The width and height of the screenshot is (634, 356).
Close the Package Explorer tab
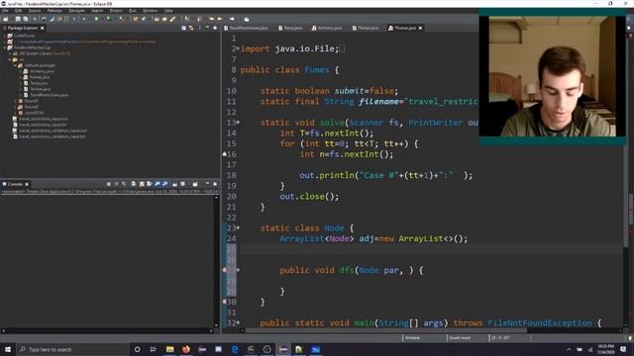(x=42, y=28)
